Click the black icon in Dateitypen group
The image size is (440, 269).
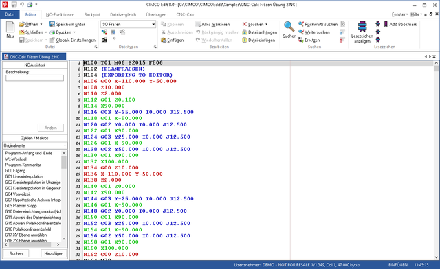[x=104, y=40]
